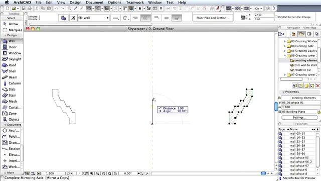Click the Save icon in the toolbar
The width and height of the screenshot is (321, 181).
click(x=24, y=9)
